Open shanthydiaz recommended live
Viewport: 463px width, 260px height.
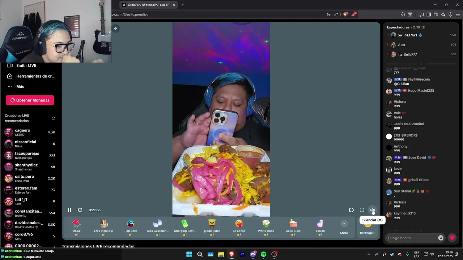(x=30, y=167)
